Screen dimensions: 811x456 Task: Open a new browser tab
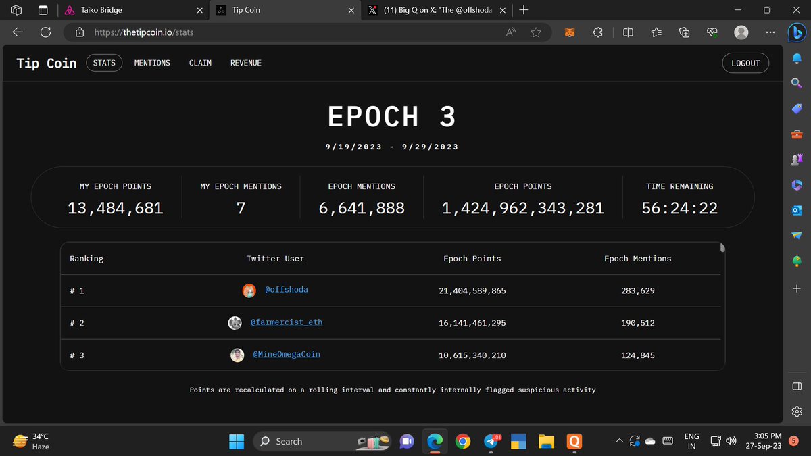[524, 10]
